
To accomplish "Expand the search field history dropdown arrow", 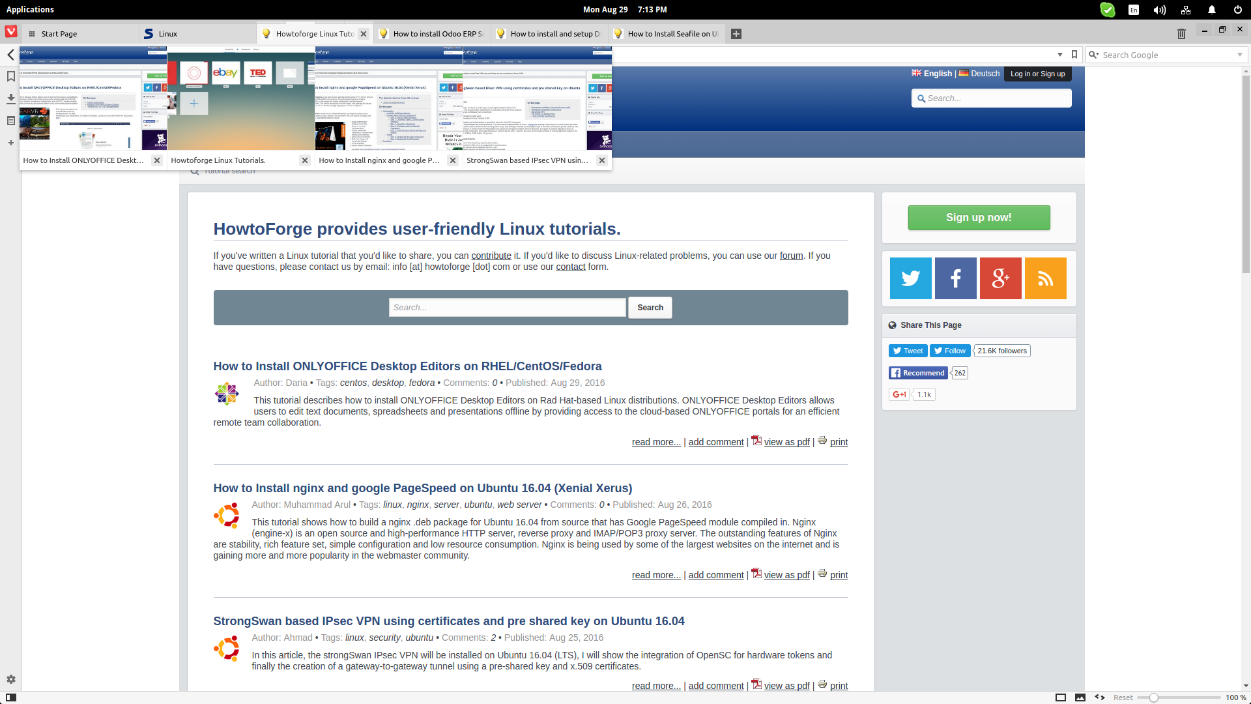I will pyautogui.click(x=1240, y=55).
